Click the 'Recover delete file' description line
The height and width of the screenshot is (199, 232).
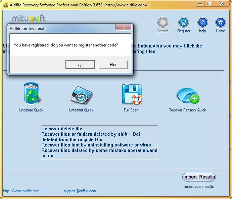pyautogui.click(x=62, y=129)
